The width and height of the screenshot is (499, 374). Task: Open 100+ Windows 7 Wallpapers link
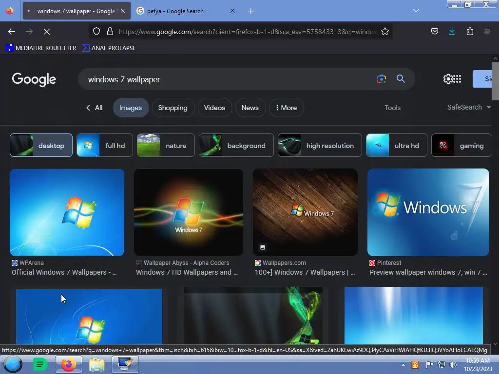coord(305,272)
